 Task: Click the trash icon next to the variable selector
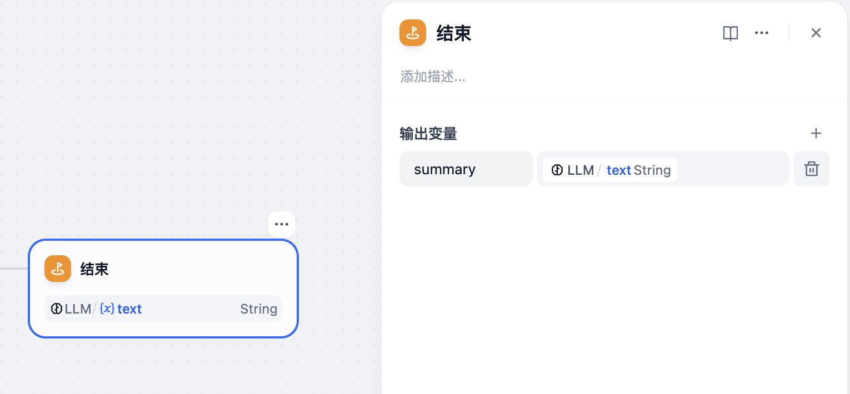811,169
